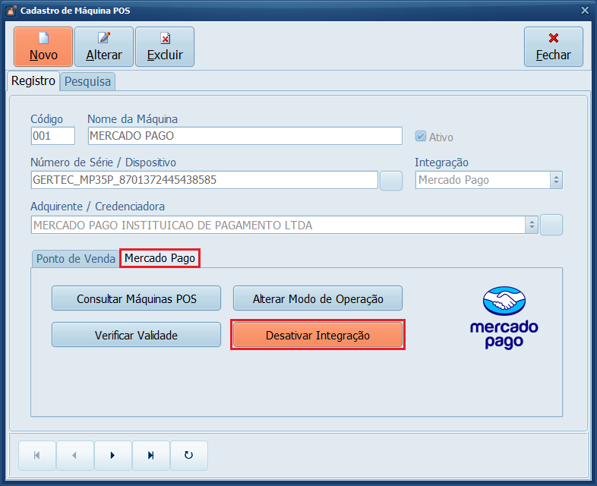Click Alterar Modo de Operação button
597x486 pixels.
[317, 298]
